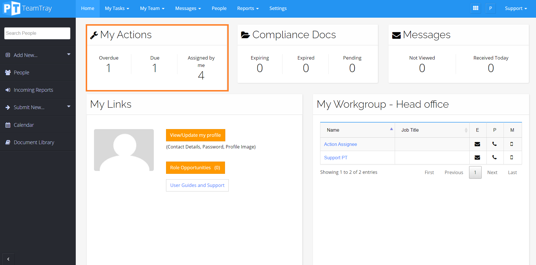
Task: Switch to the Reports menu
Action: click(x=247, y=8)
